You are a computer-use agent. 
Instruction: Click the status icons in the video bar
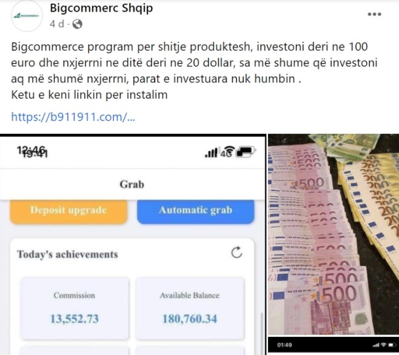tap(384, 345)
